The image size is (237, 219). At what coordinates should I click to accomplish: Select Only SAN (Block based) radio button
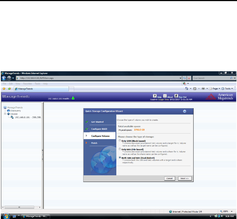tap(120, 141)
